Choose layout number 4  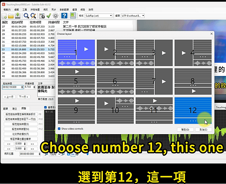pyautogui.click(x=193, y=53)
